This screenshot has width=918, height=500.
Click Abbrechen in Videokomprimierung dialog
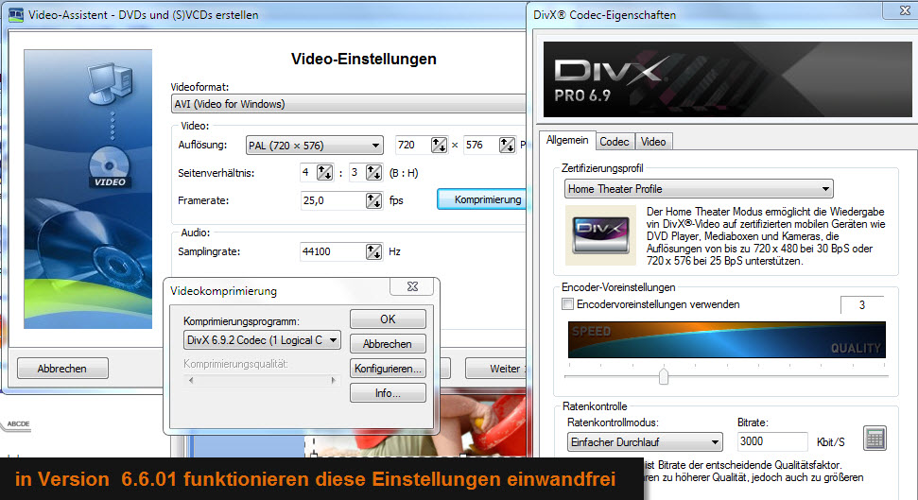click(x=388, y=344)
